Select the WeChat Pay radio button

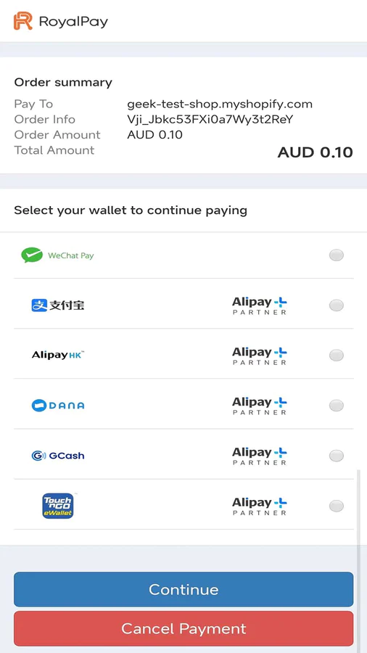337,255
